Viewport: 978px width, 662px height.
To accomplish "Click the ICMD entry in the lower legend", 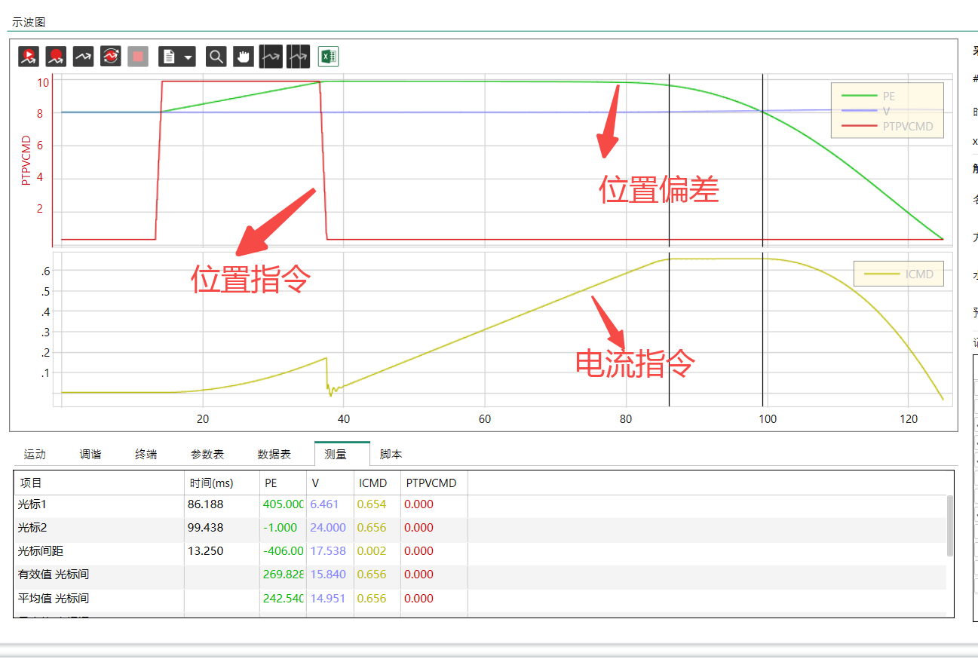I will tap(898, 274).
